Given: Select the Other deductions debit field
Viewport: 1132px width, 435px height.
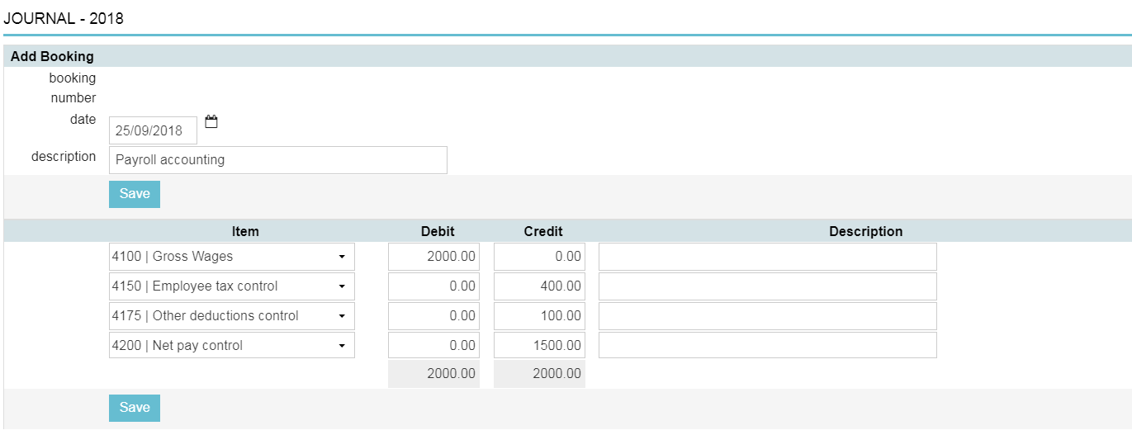Looking at the screenshot, I should point(433,316).
